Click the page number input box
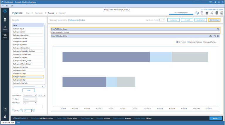The height and width of the screenshot is (125, 225). (x=28, y=111)
